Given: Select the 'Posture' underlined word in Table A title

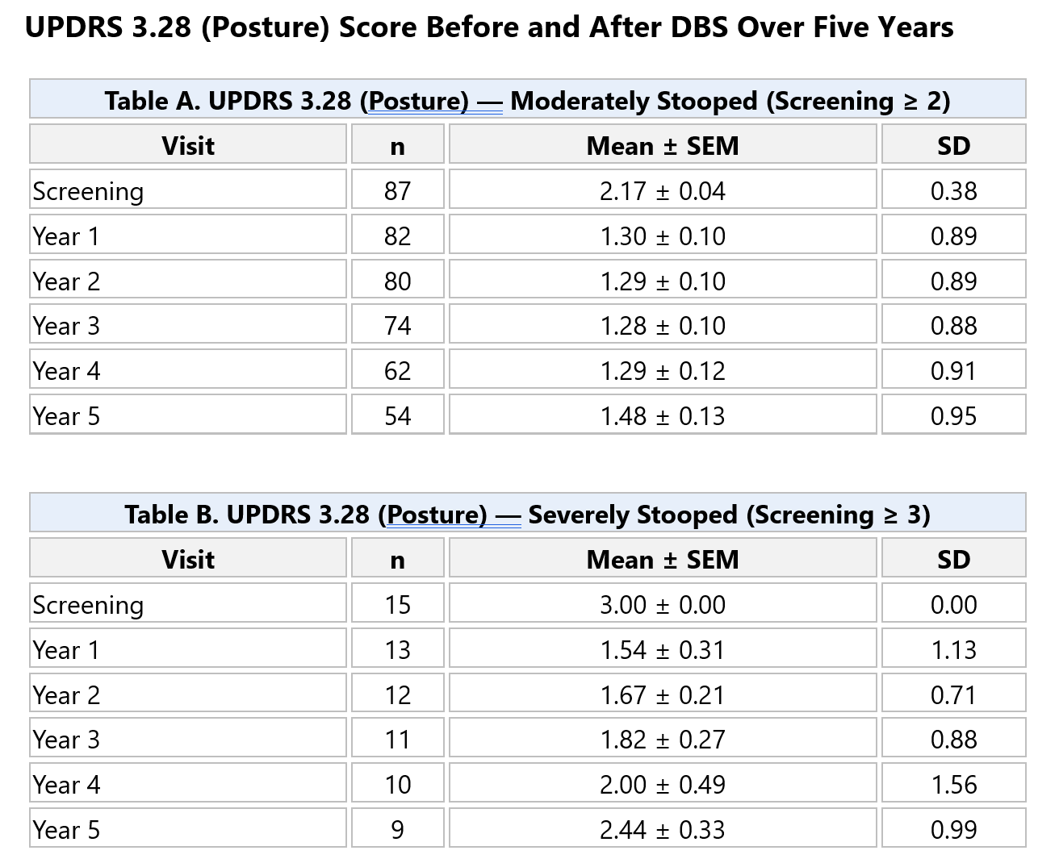Looking at the screenshot, I should (x=417, y=101).
